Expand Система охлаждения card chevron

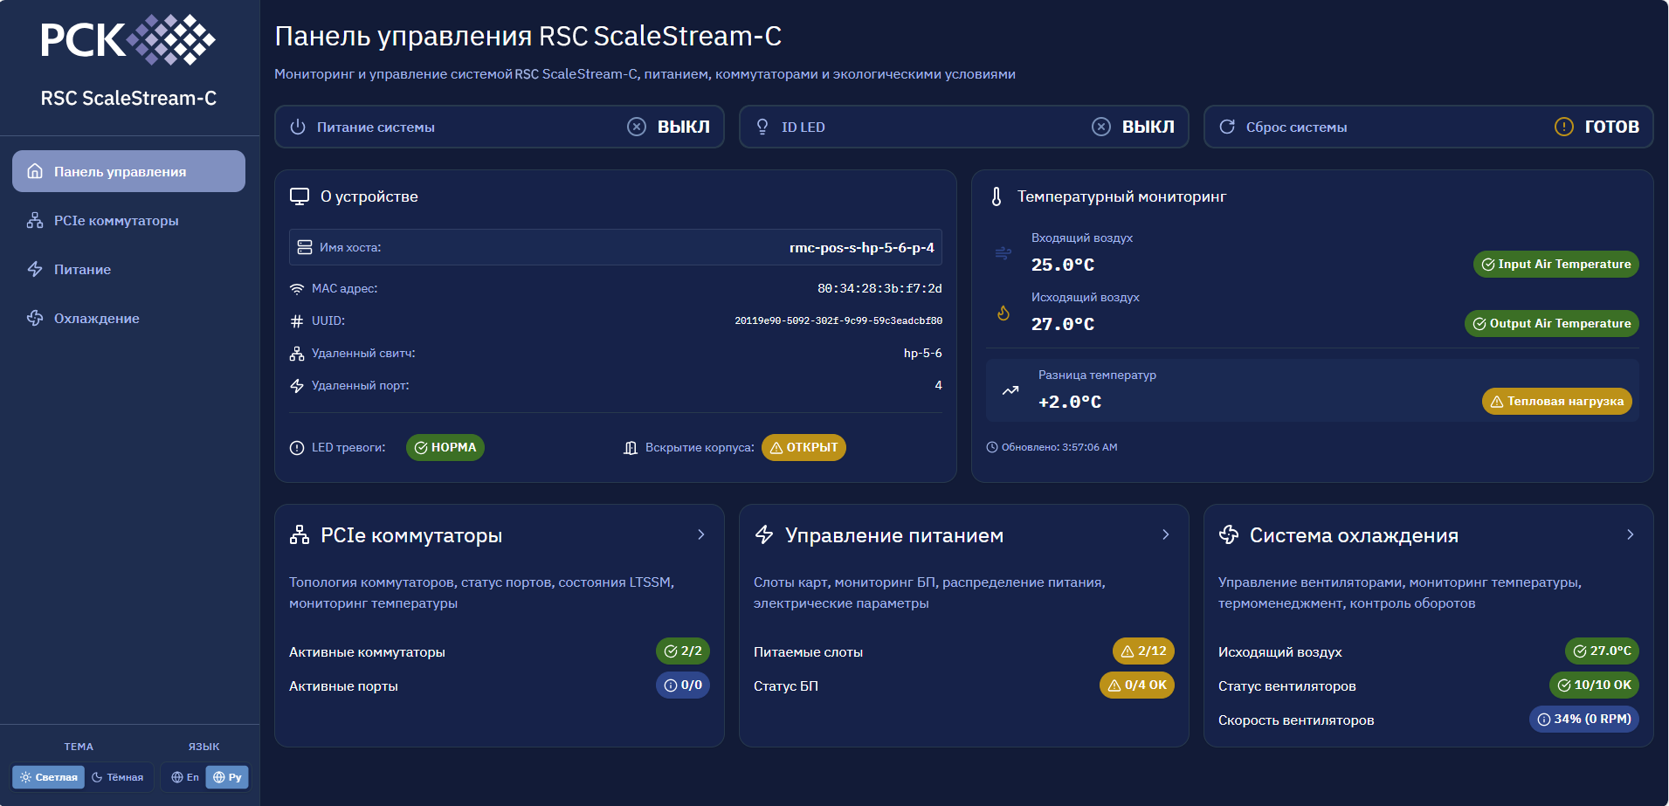[1630, 534]
